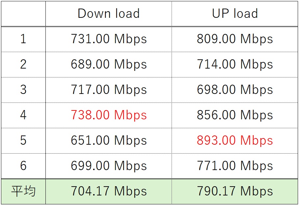Select the 771.00 Mbps upload cell
This screenshot has height=205, width=299.
[235, 166]
